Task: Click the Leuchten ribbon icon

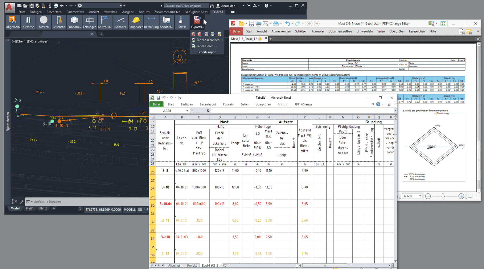Action: click(59, 22)
